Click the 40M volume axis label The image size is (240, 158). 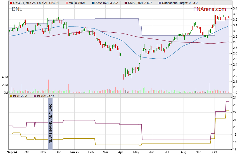click(x=4, y=77)
